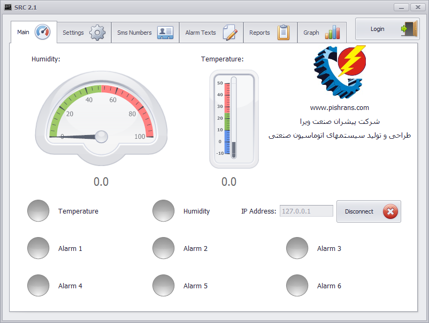
Task: Click the Humidity indicator light
Action: coord(163,210)
